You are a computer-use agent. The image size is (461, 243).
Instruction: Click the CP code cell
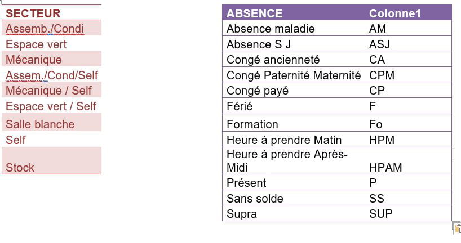pyautogui.click(x=409, y=90)
